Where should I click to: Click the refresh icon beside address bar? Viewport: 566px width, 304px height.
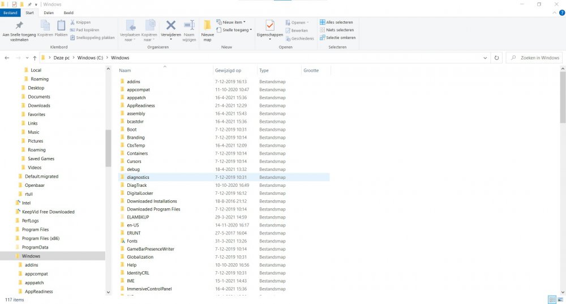496,58
